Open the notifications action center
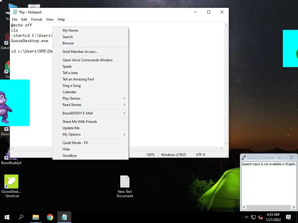 pyautogui.click(x=288, y=217)
